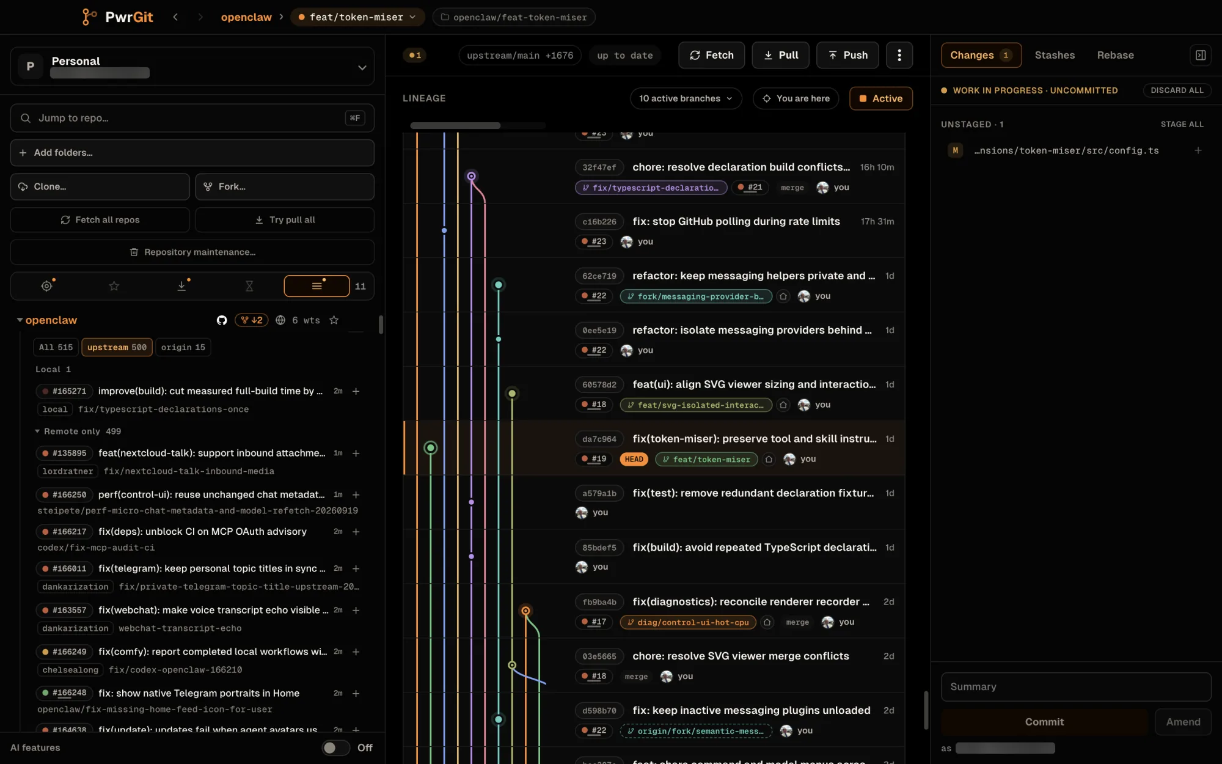The image size is (1222, 764).
Task: Click home icon beside diag/control-ui-hot-cpu tag
Action: (767, 622)
